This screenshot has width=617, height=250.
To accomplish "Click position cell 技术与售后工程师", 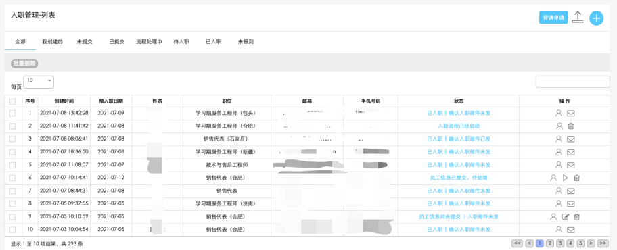I will [x=227, y=165].
